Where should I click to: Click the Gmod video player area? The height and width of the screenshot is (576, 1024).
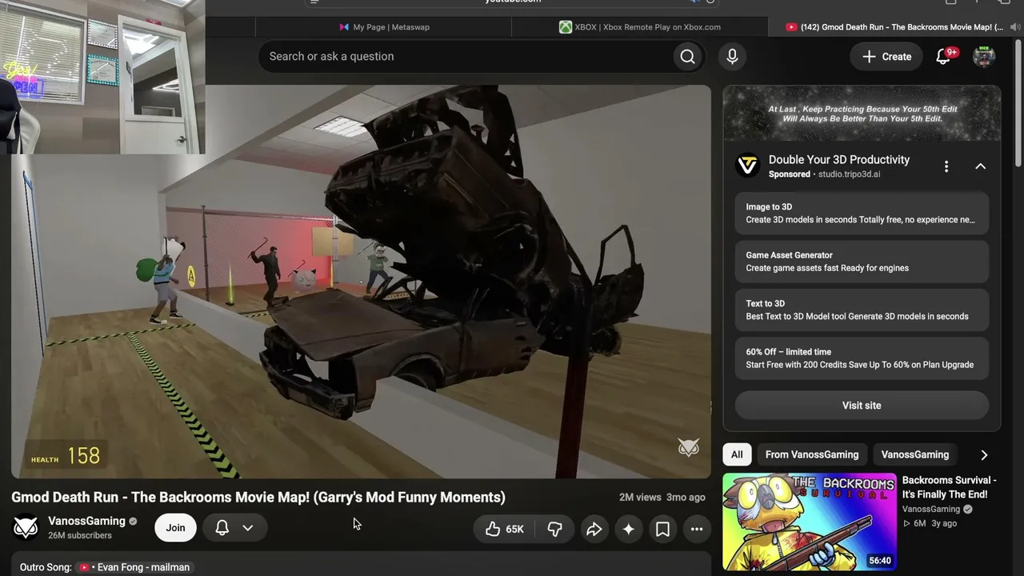361,282
